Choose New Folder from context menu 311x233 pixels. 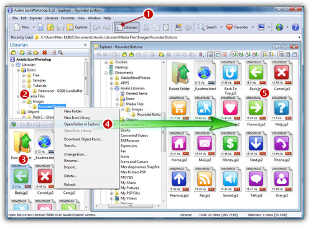pos(73,111)
